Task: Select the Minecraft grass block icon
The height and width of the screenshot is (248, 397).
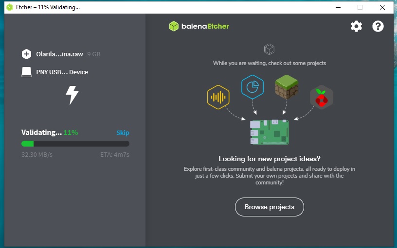Action: pos(287,86)
